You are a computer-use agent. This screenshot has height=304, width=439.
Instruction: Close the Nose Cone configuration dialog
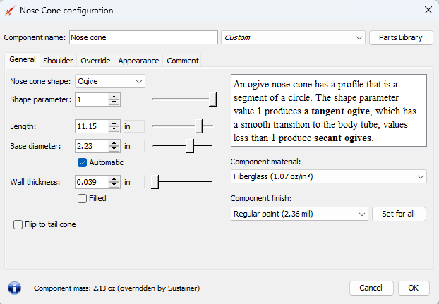tap(428, 11)
